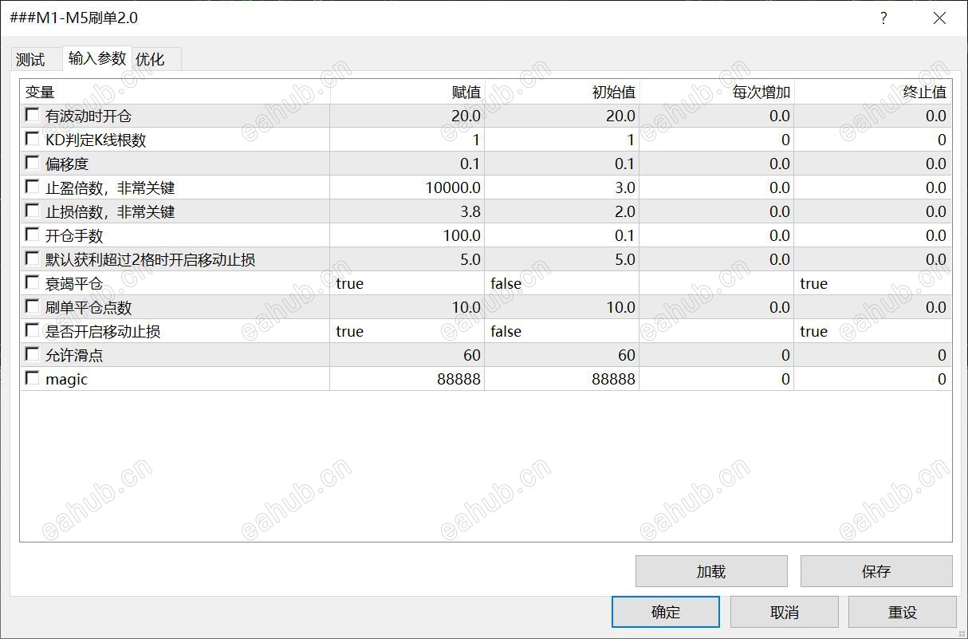Reset parameters with 重设 button
968x639 pixels.
pos(903,612)
